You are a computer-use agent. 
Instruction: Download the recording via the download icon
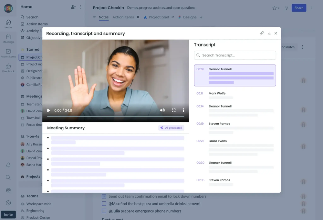[x=269, y=33]
